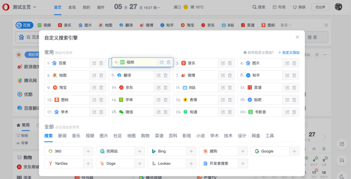Add Doge to common engines
The height and width of the screenshot is (179, 351).
coord(140,164)
